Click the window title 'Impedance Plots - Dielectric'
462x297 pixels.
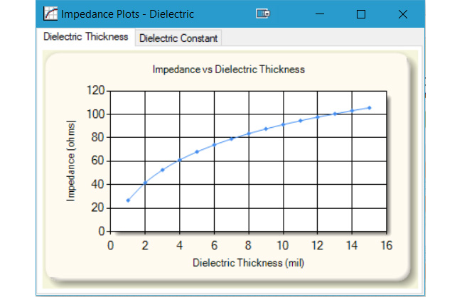pyautogui.click(x=127, y=14)
